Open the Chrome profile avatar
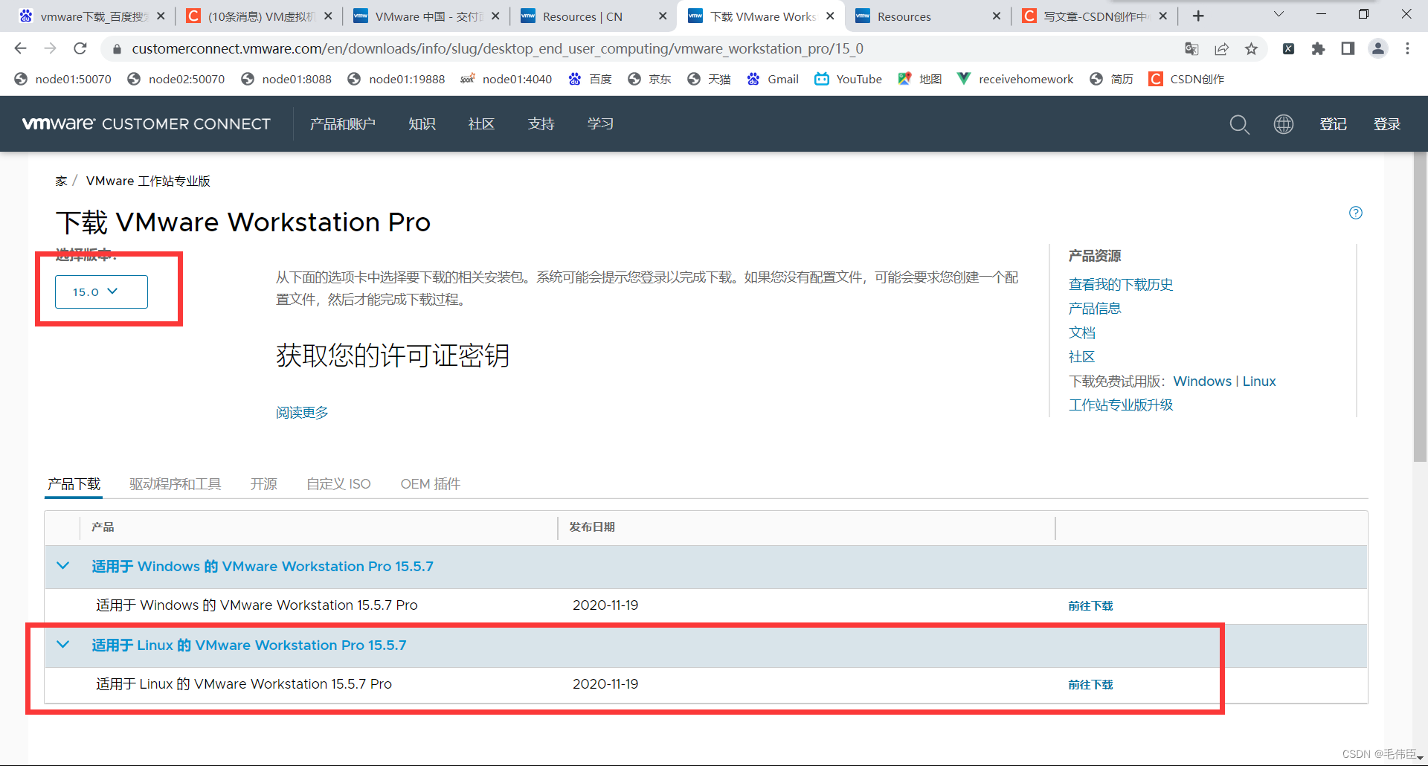 (x=1377, y=48)
